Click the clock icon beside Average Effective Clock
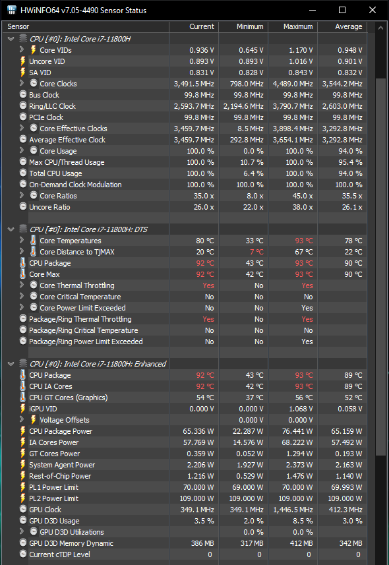 point(23,139)
